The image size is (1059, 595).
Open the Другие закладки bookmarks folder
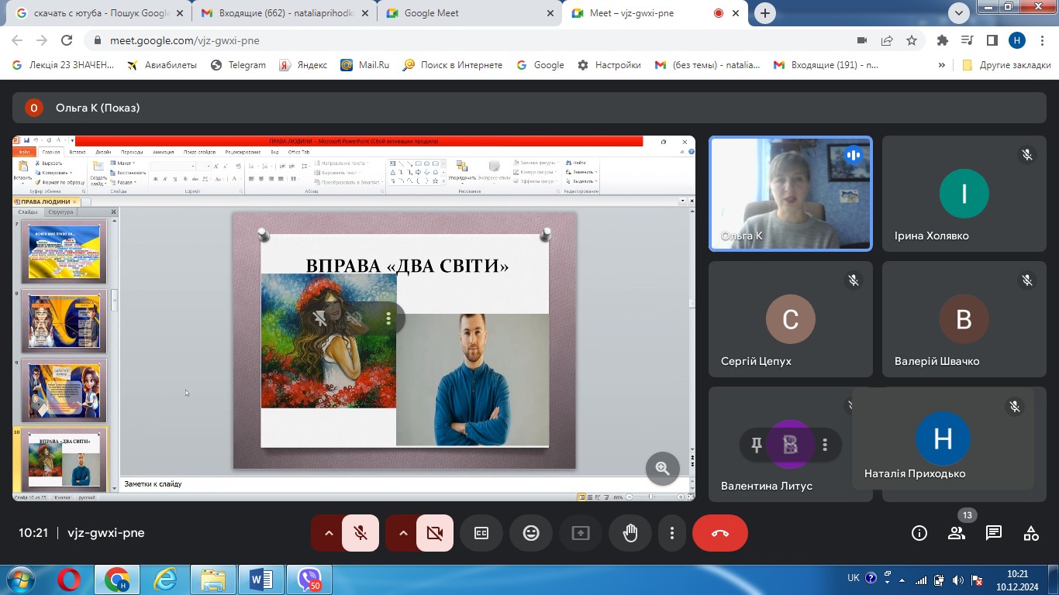tap(1004, 65)
